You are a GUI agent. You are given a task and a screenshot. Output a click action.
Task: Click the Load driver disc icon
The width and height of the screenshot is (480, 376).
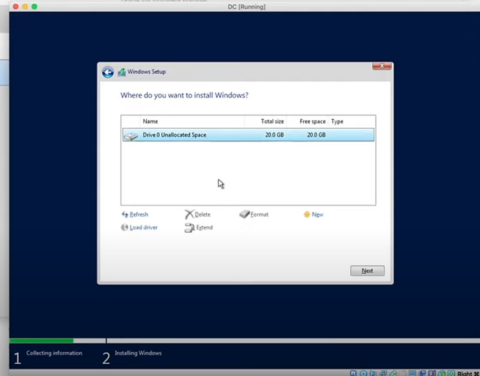point(125,228)
